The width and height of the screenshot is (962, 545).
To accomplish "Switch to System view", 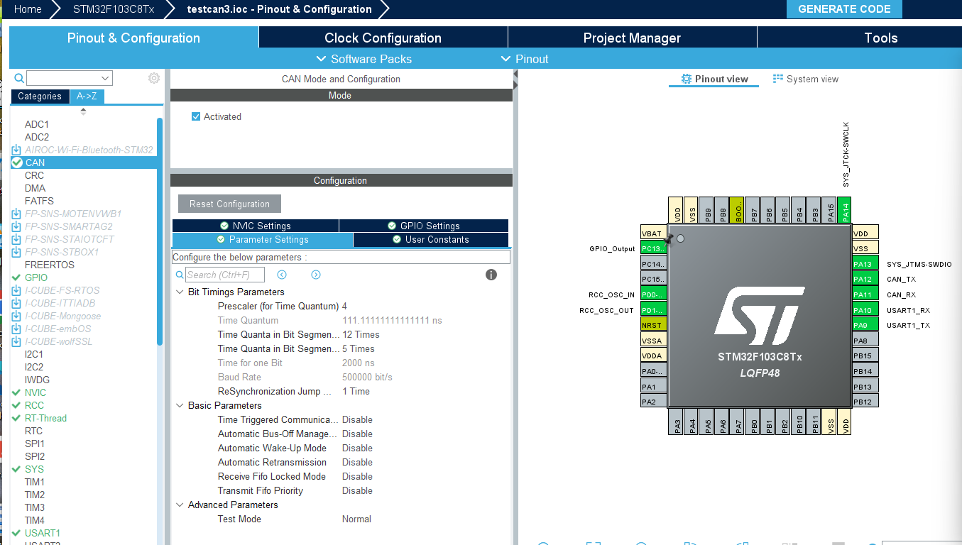I will (x=806, y=79).
